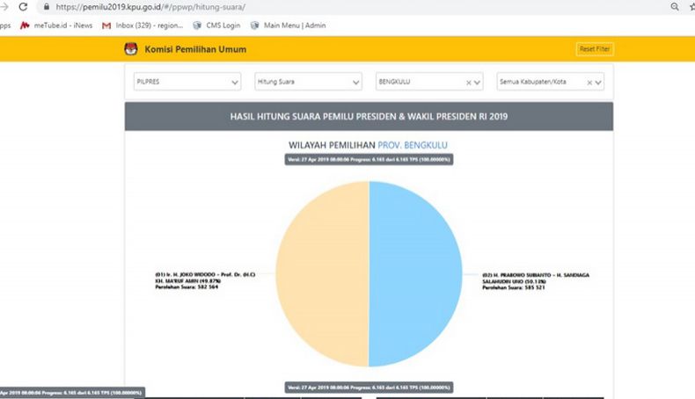Click the Main Menu Admin bookmark icon

click(x=254, y=25)
